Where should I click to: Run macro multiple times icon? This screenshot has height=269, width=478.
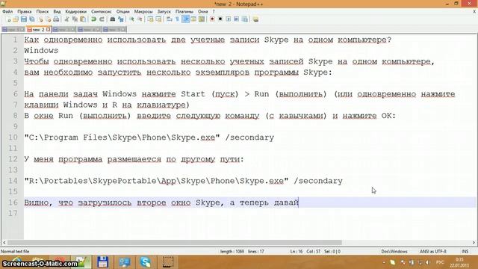(236, 19)
